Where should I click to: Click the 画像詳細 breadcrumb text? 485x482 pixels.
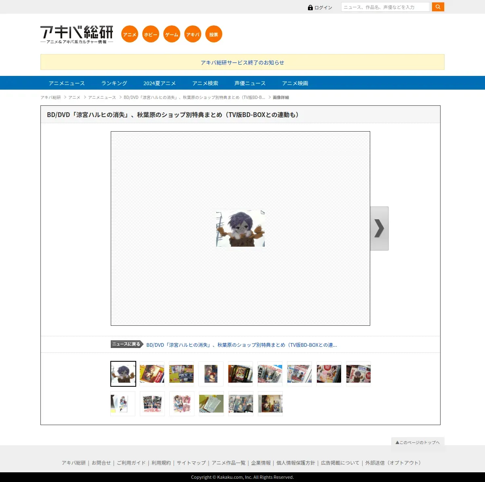pyautogui.click(x=281, y=97)
